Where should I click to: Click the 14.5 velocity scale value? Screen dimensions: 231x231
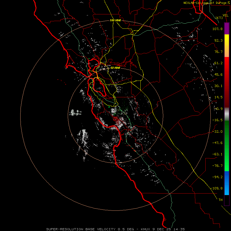[218, 97]
